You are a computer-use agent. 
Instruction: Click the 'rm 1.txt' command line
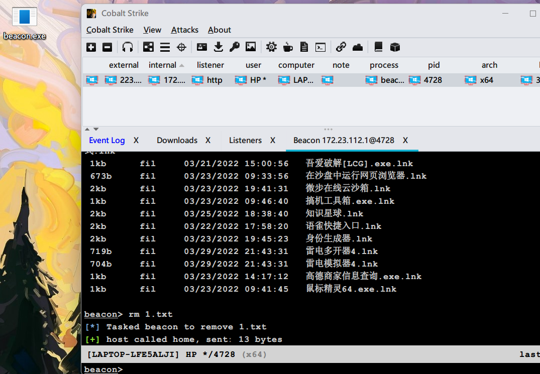point(151,314)
